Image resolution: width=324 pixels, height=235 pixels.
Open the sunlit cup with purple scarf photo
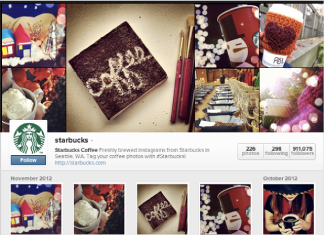point(291,100)
